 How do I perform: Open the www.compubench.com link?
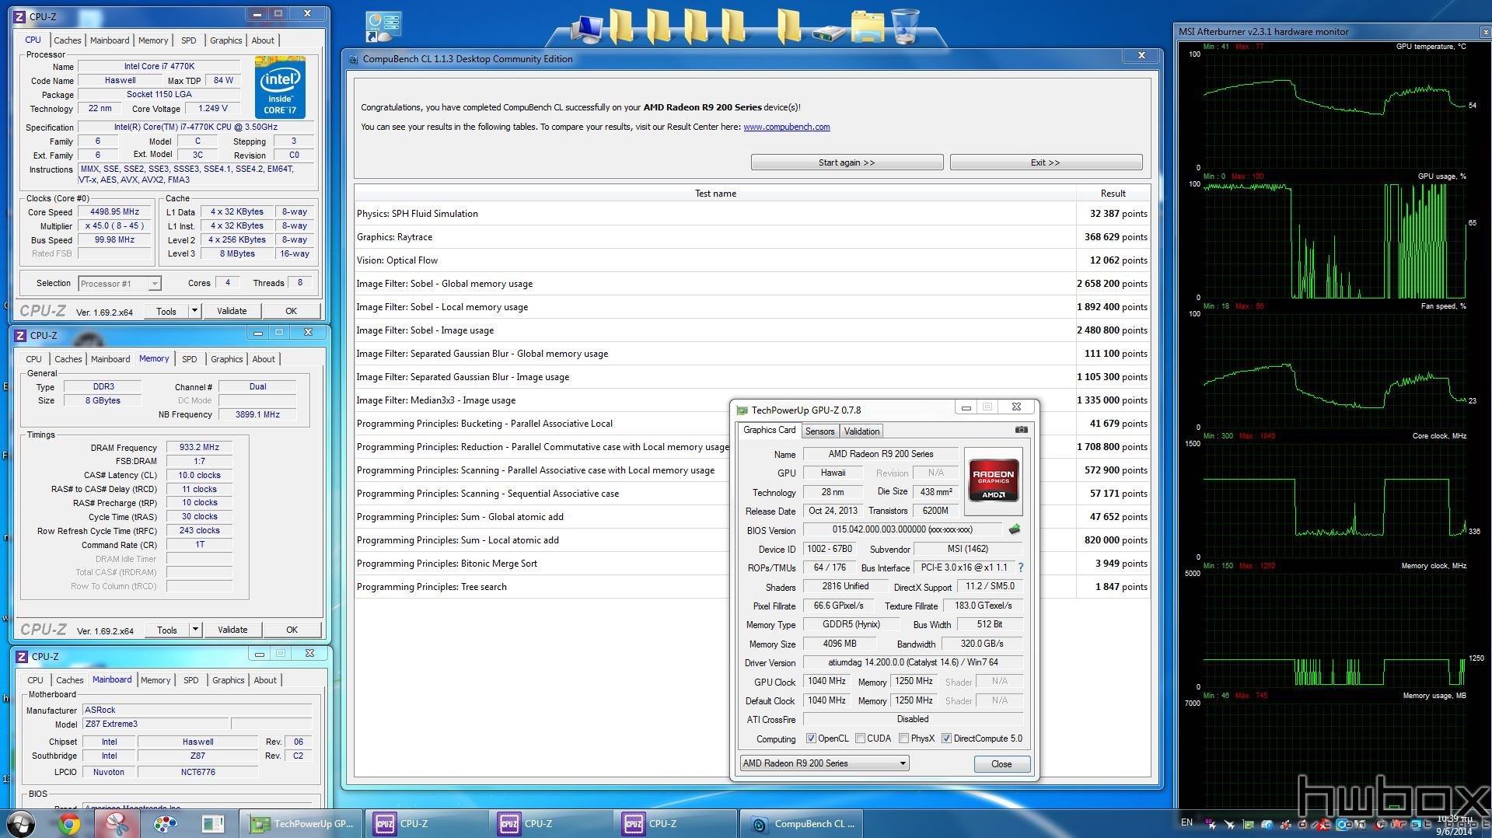coord(786,127)
